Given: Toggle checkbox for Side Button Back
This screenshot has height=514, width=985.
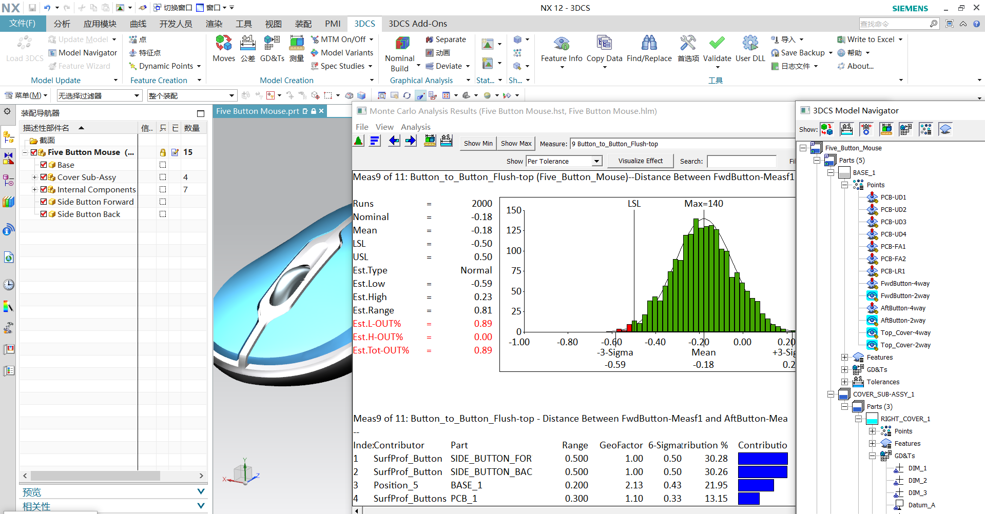Looking at the screenshot, I should click(x=44, y=214).
